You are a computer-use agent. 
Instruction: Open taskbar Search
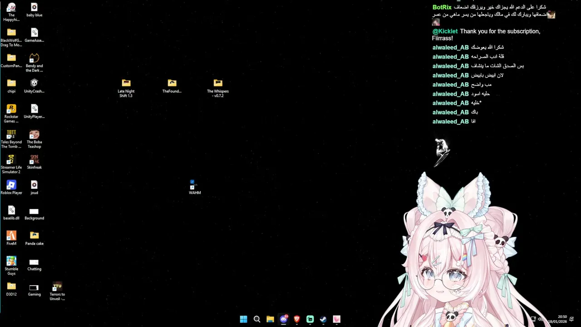[257, 319]
